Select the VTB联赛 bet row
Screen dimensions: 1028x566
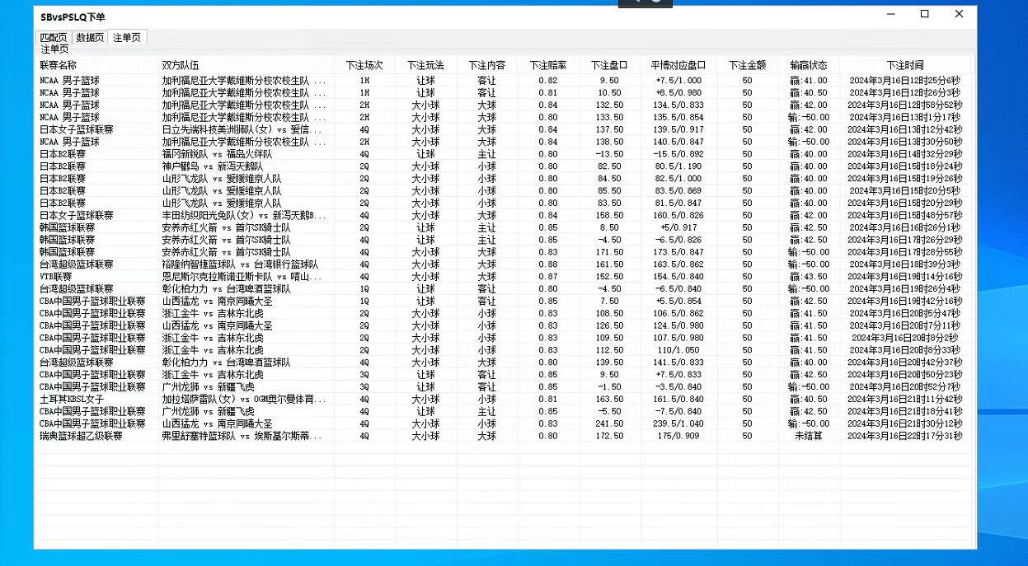pos(247,276)
